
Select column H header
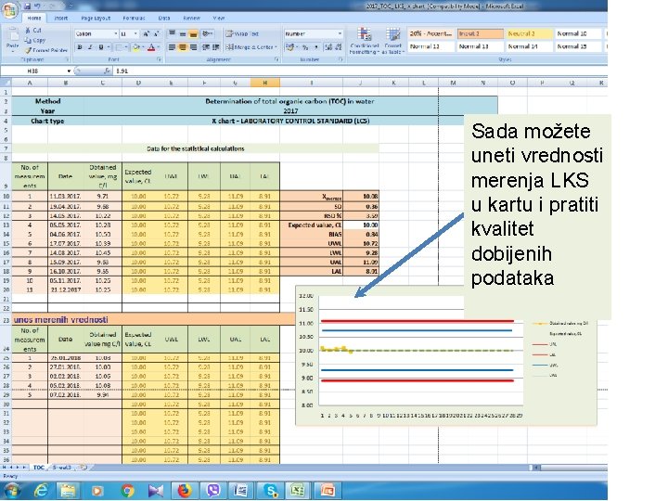tap(265, 83)
